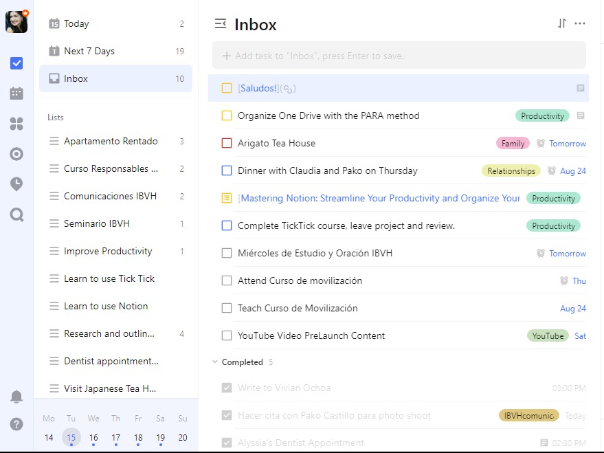Viewport: 604px width, 453px height.
Task: Open the Visit Japanese Tea H... list
Action: point(115,388)
